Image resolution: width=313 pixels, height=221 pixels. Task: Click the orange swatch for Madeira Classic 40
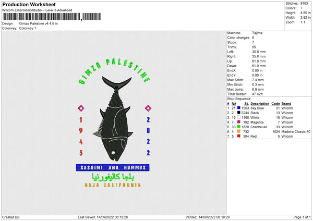pyautogui.click(x=239, y=131)
